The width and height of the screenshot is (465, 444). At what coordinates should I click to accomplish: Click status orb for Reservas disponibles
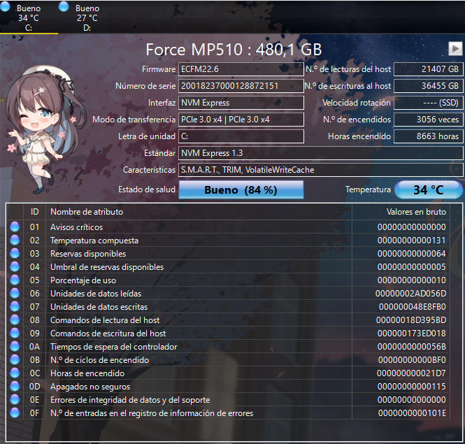[15, 254]
